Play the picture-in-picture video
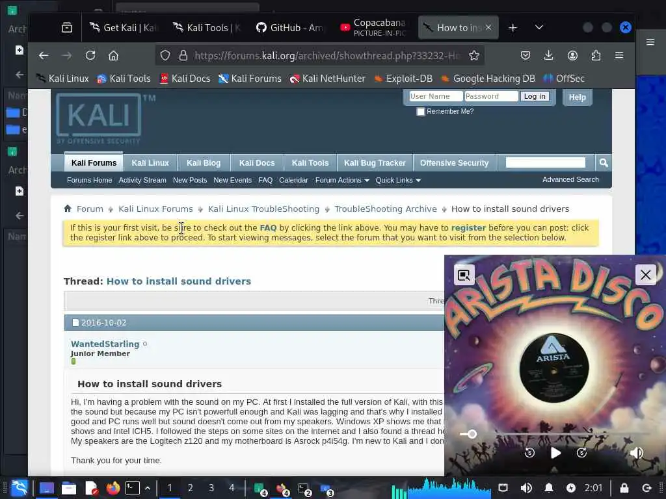The image size is (666, 499). point(555,453)
